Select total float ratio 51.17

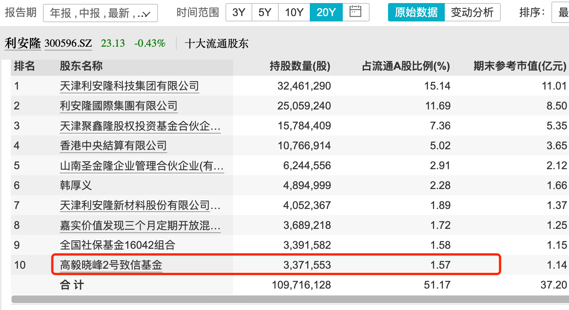pyautogui.click(x=438, y=285)
